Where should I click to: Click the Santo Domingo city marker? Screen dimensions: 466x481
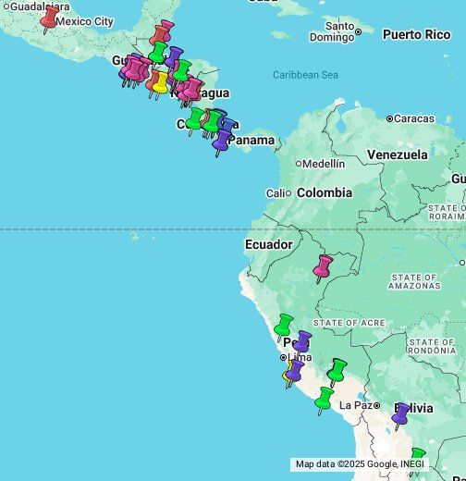[358, 31]
